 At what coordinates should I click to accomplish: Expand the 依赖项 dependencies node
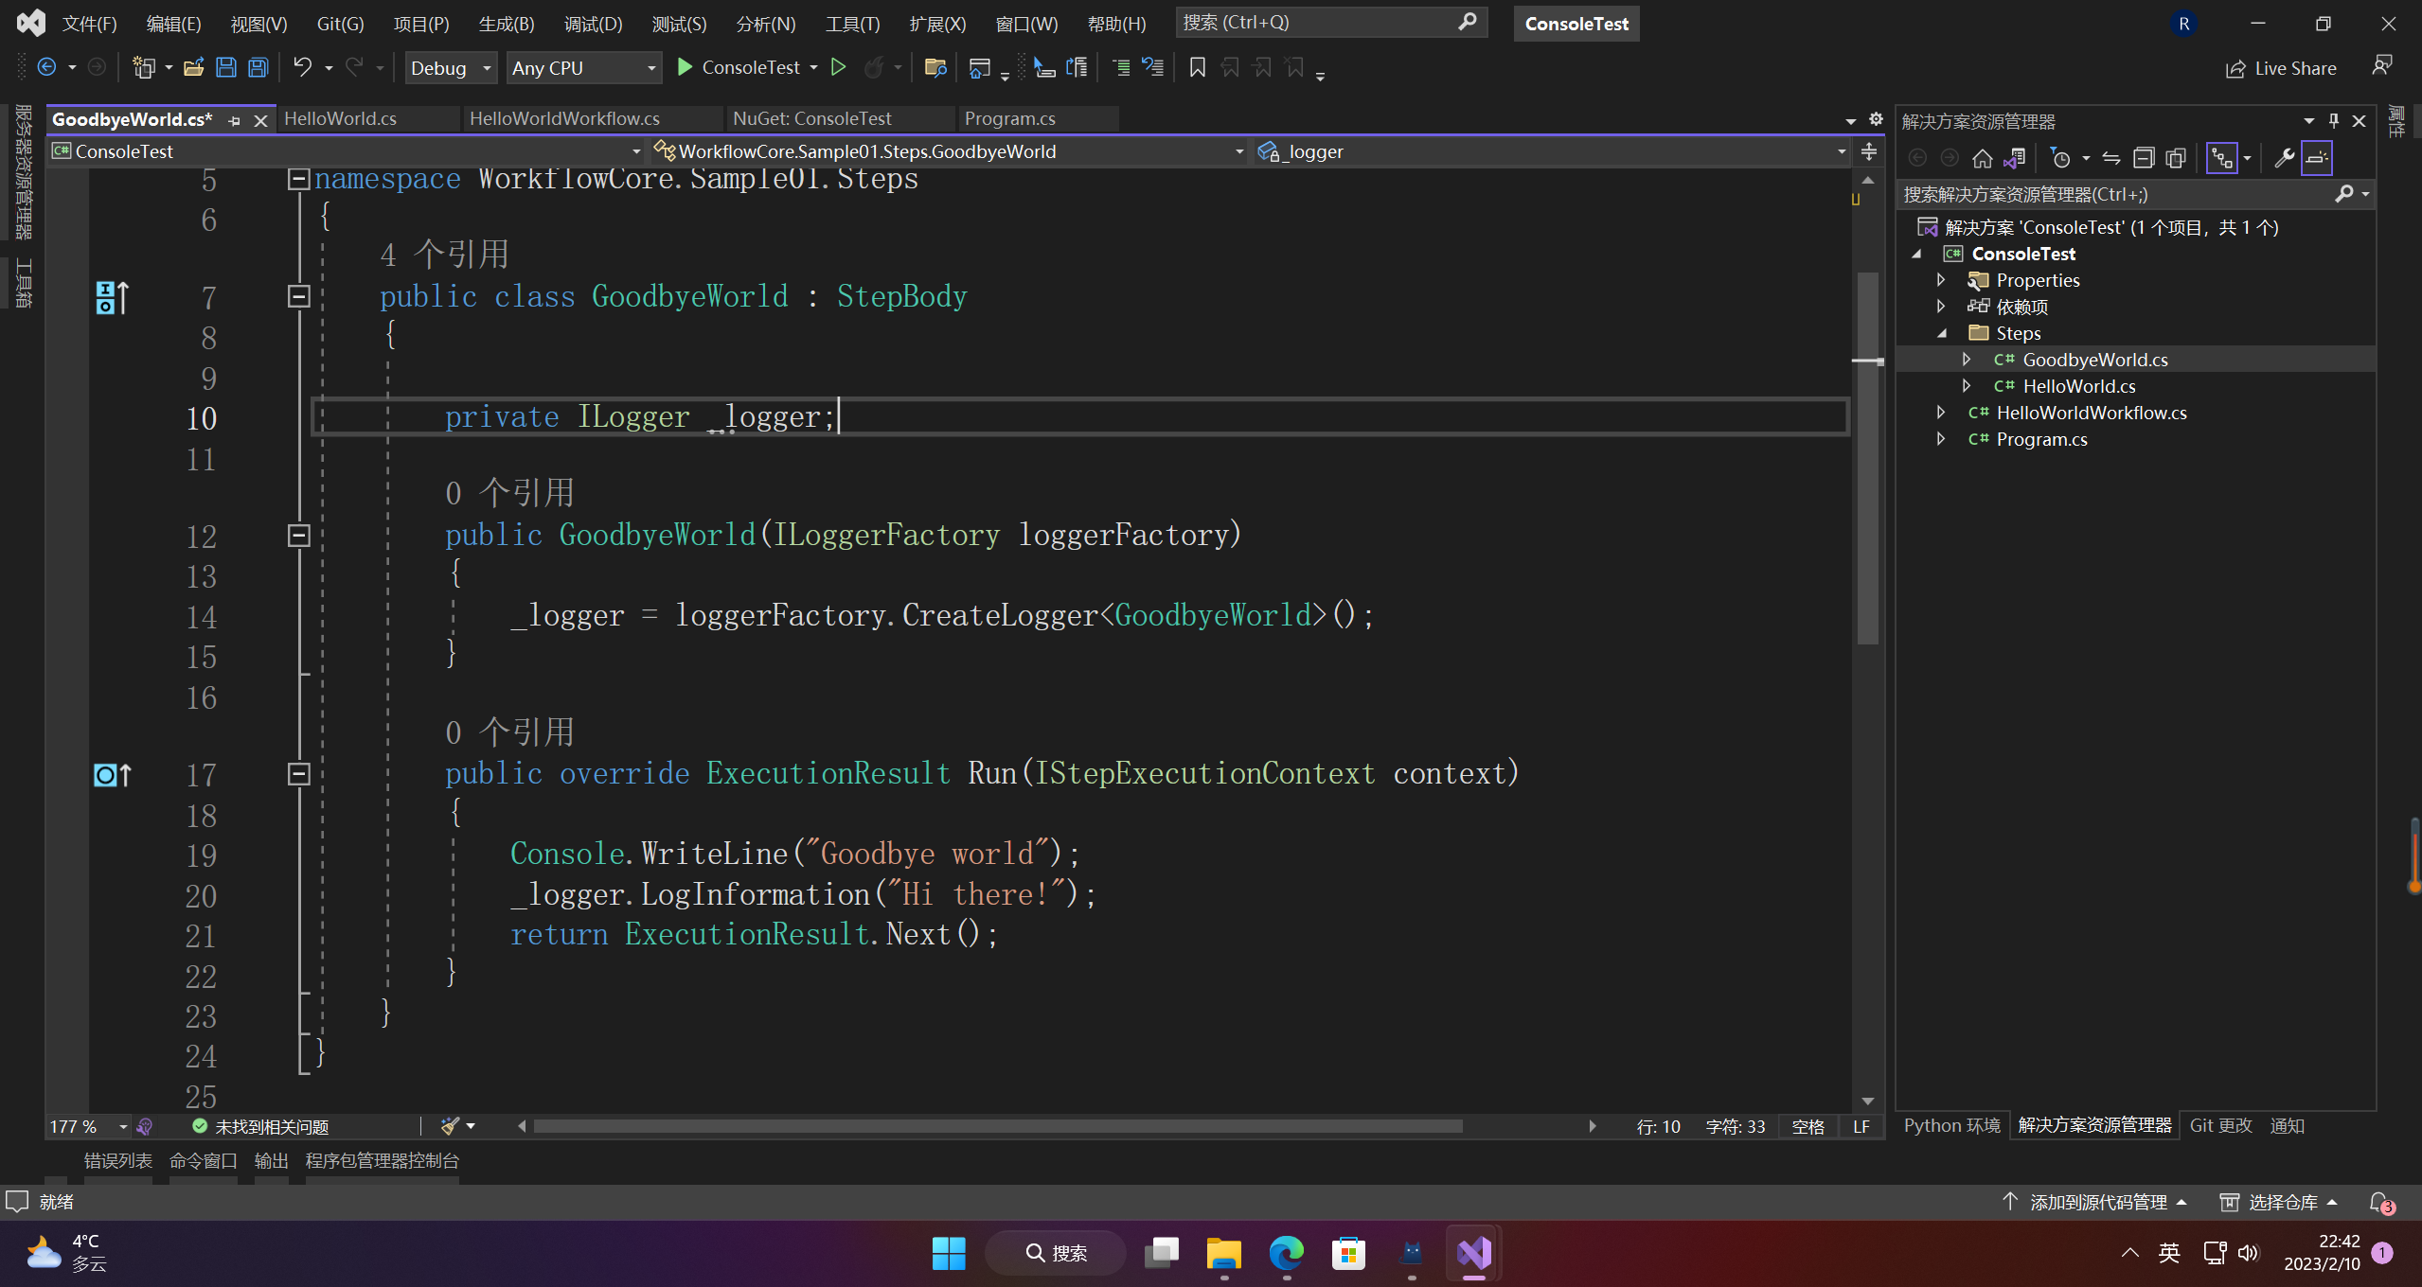pos(1943,306)
